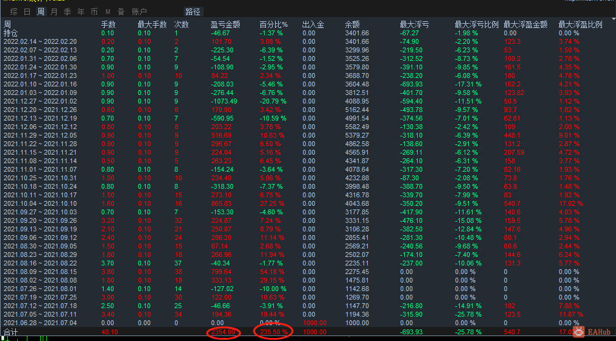
Task: Click the 最大浮盈比例 column header
Action: (580, 24)
